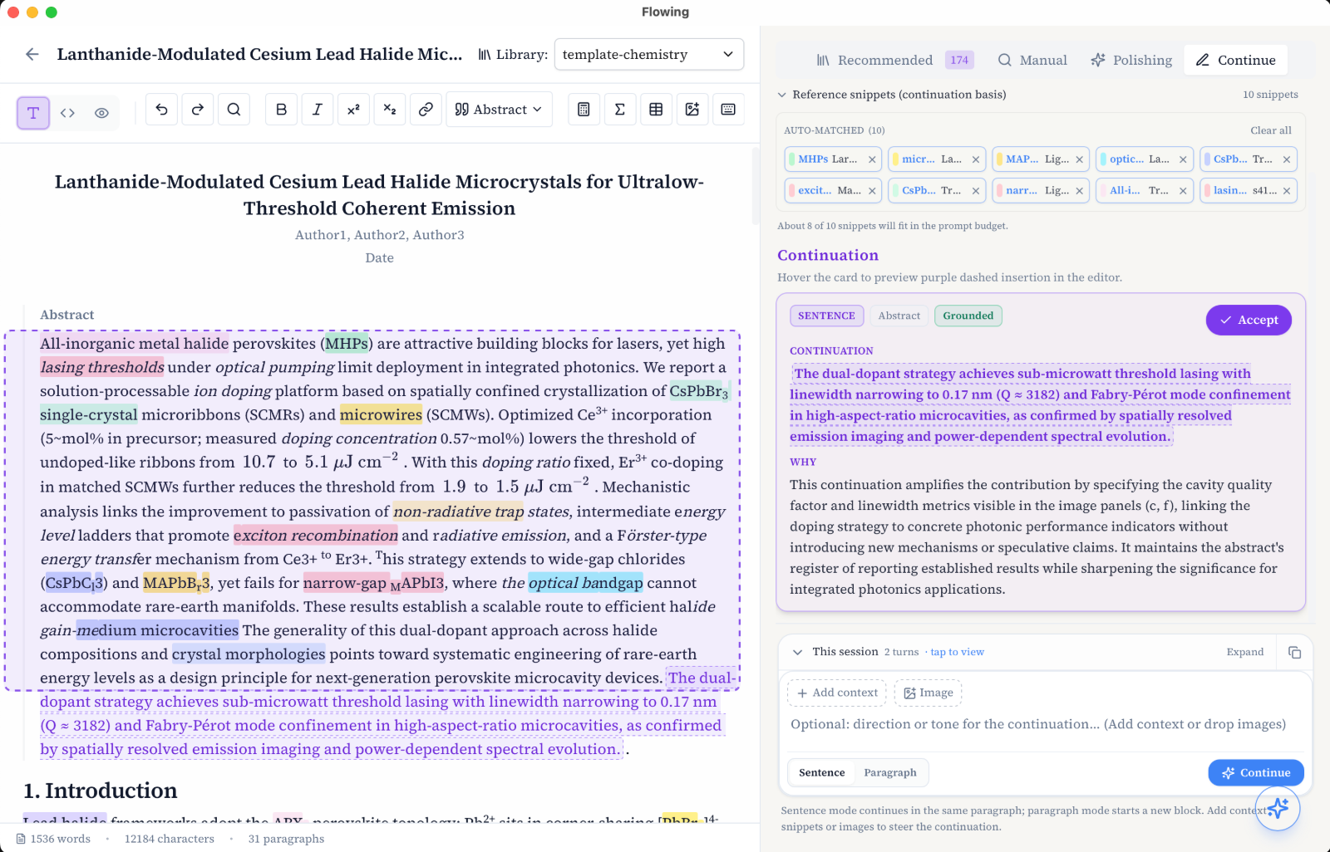Copy the session with the copy icon

(x=1294, y=652)
